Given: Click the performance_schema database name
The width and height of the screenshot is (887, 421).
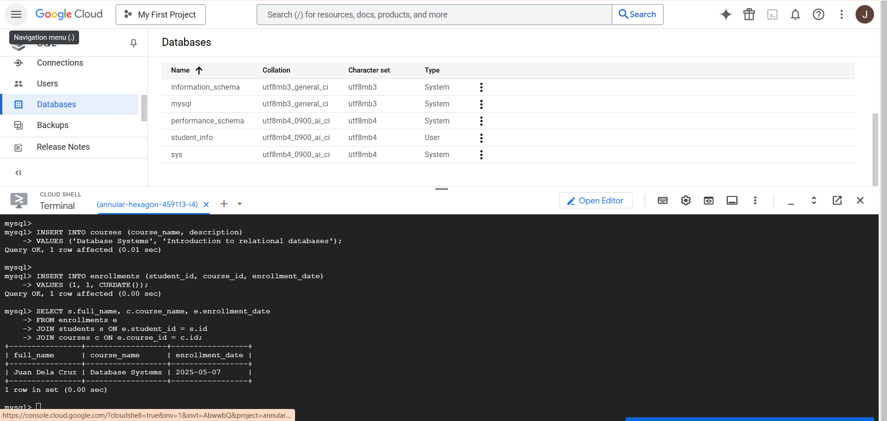Looking at the screenshot, I should 207,121.
